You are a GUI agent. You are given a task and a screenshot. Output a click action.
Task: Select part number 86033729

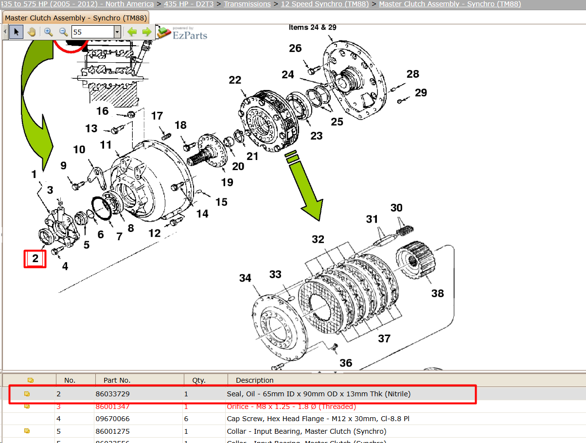112,394
